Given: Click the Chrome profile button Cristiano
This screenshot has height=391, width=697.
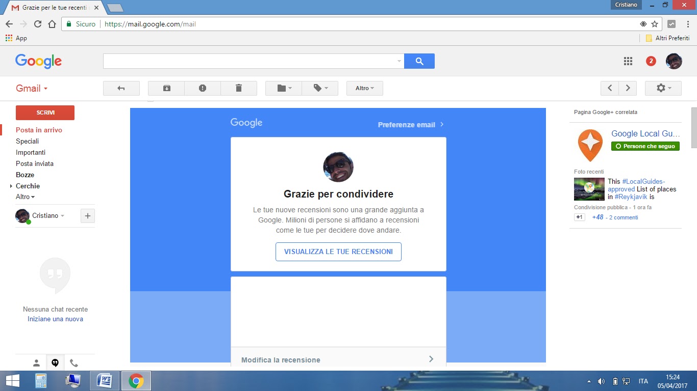Looking at the screenshot, I should (626, 5).
